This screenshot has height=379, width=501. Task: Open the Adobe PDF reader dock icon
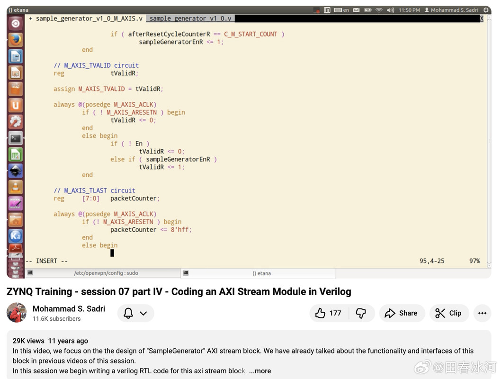tap(15, 249)
